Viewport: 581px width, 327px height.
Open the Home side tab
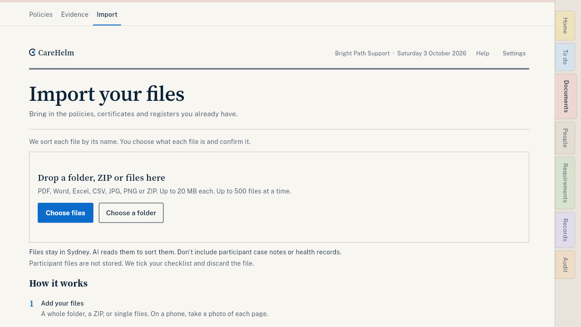click(x=565, y=25)
